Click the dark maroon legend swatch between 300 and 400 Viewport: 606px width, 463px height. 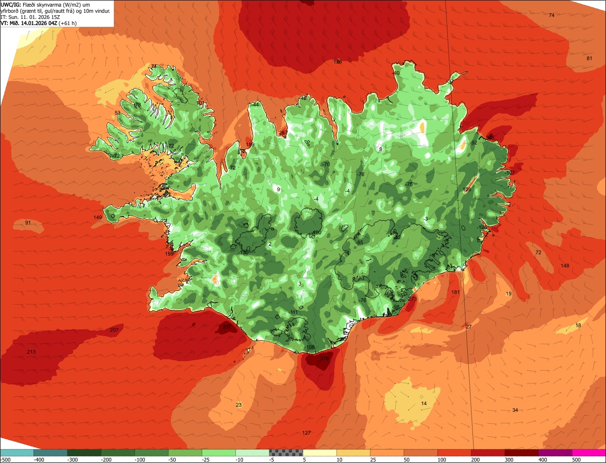(522, 453)
